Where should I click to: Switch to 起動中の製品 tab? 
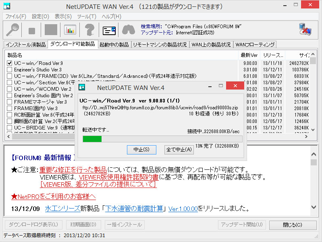coord(114,45)
